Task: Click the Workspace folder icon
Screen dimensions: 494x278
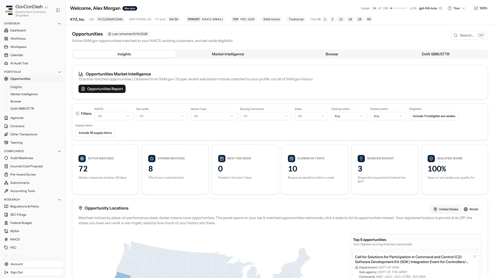Action: point(6,47)
